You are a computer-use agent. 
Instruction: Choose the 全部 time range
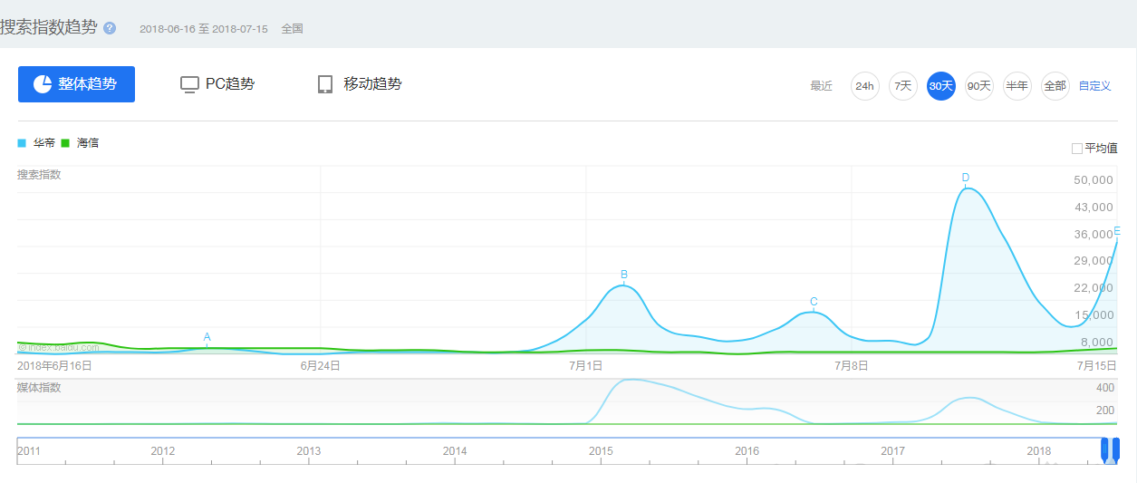coord(1055,86)
